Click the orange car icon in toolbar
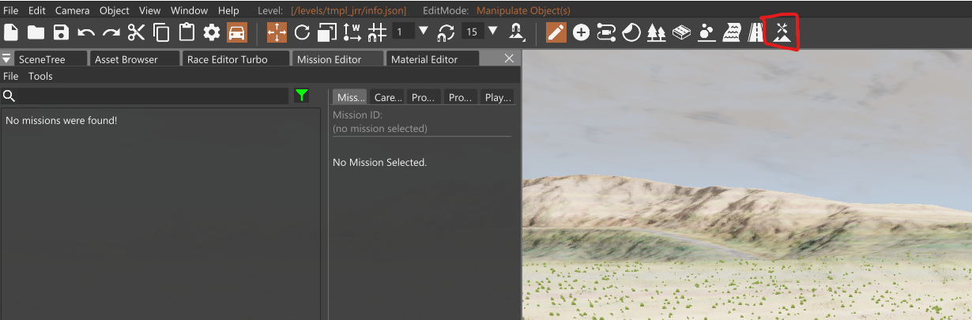The image size is (972, 320). click(236, 32)
